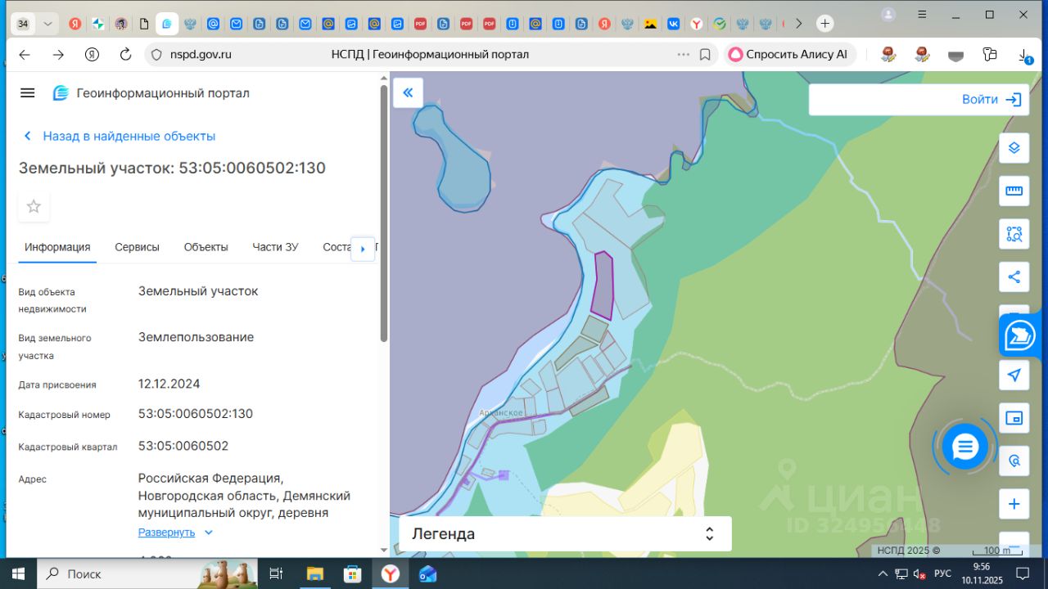Open the blue map-assistant side widget
This screenshot has width=1048, height=589.
(x=1021, y=335)
